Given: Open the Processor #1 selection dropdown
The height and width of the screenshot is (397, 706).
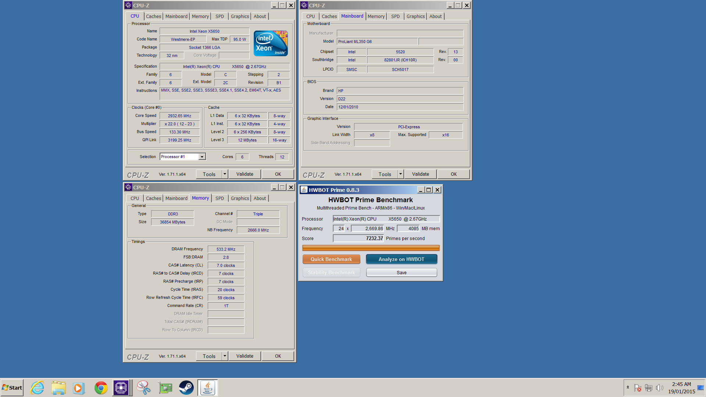Looking at the screenshot, I should point(202,157).
